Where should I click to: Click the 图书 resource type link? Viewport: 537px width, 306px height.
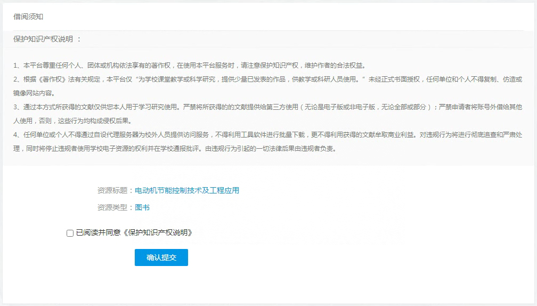click(x=142, y=207)
